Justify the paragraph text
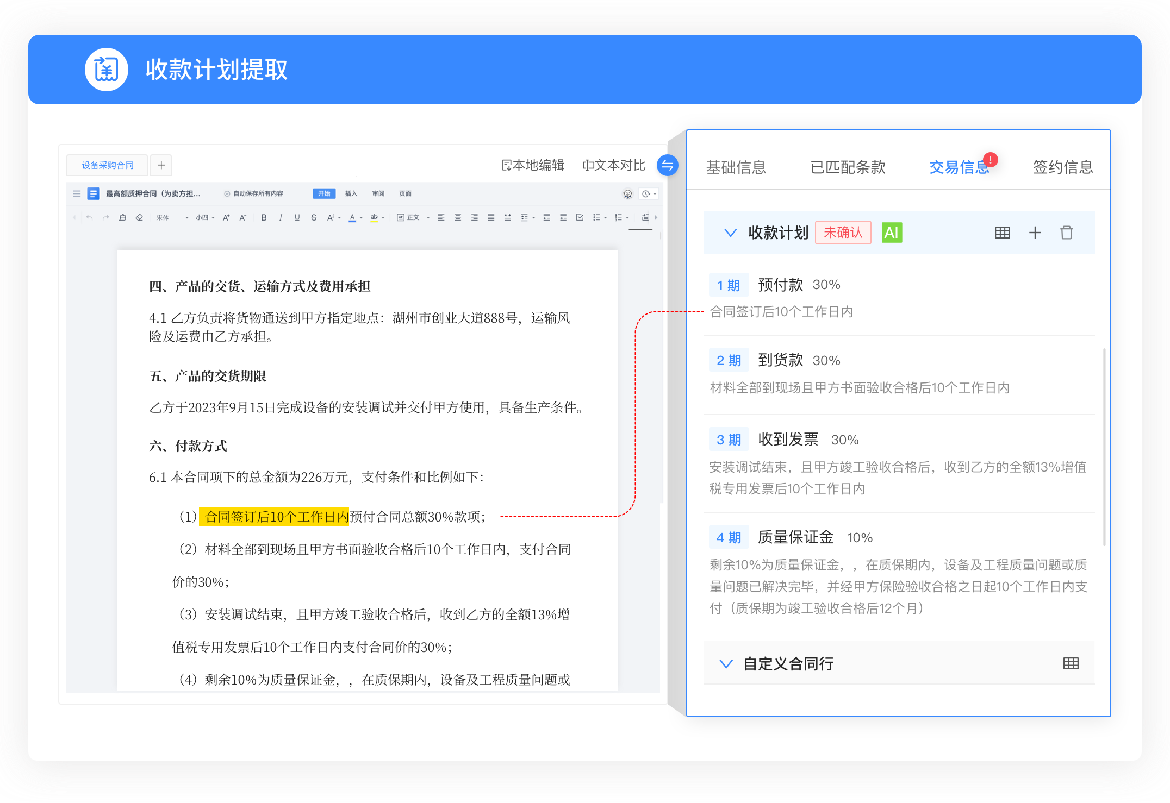The image size is (1170, 803). click(x=491, y=217)
